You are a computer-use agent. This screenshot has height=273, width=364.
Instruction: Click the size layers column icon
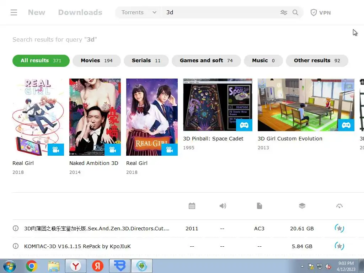pyautogui.click(x=302, y=206)
